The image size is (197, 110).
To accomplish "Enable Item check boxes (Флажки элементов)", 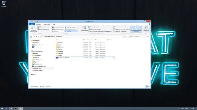I will tap(114, 27).
